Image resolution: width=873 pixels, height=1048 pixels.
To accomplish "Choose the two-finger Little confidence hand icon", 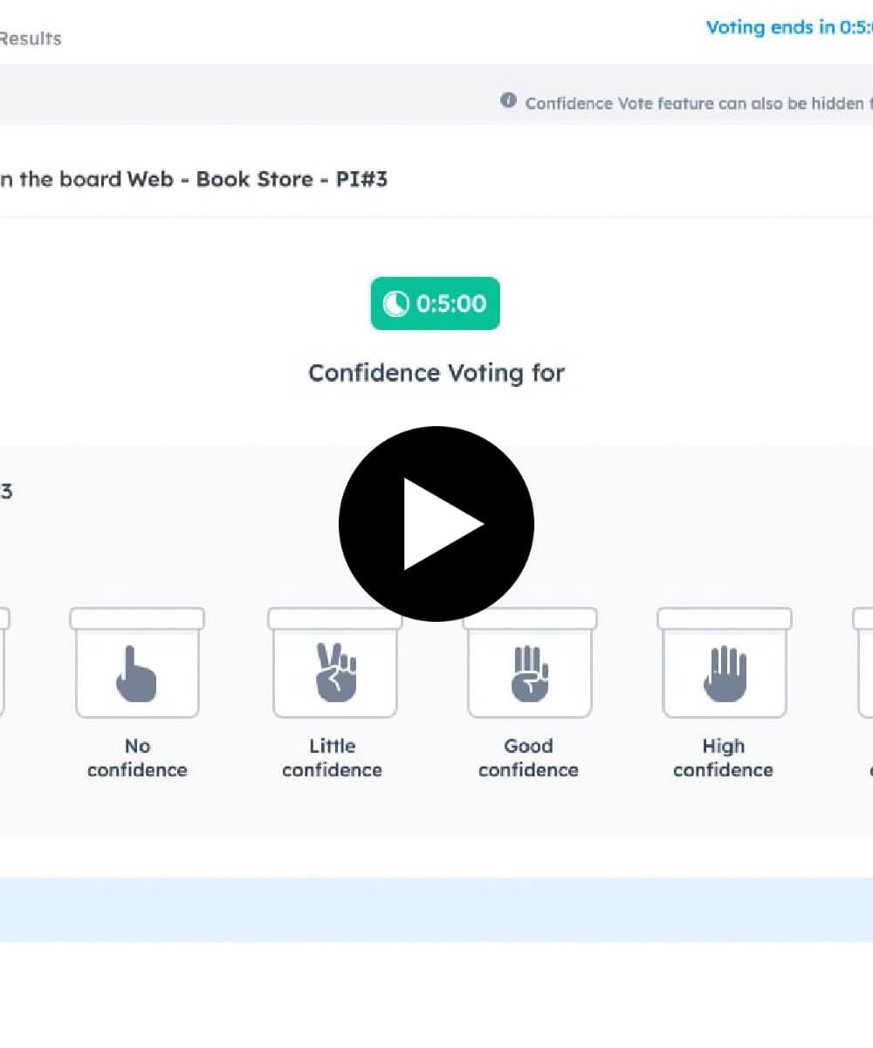I will (x=335, y=672).
